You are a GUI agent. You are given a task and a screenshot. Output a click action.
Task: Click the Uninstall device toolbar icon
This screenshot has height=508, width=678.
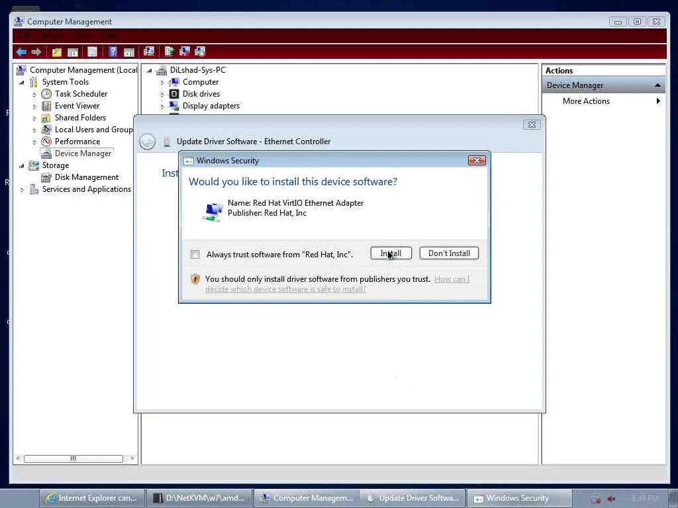(x=185, y=52)
